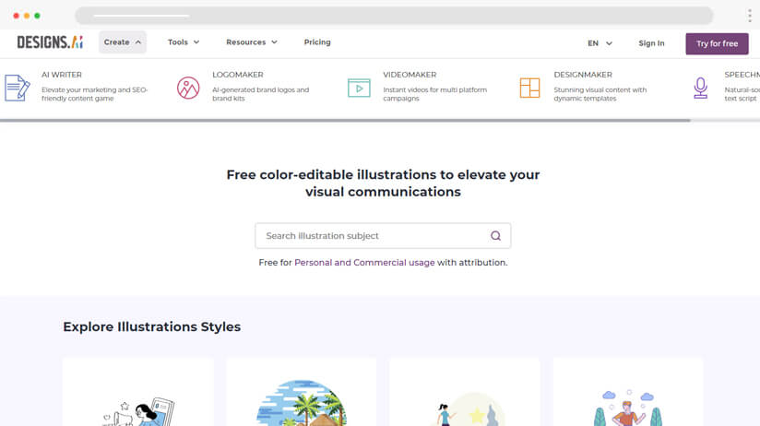Click the AI Writer document icon
Screen dimensions: 760x426
[x=17, y=88]
